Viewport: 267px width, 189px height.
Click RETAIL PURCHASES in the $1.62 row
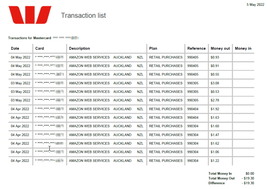[x=166, y=144]
